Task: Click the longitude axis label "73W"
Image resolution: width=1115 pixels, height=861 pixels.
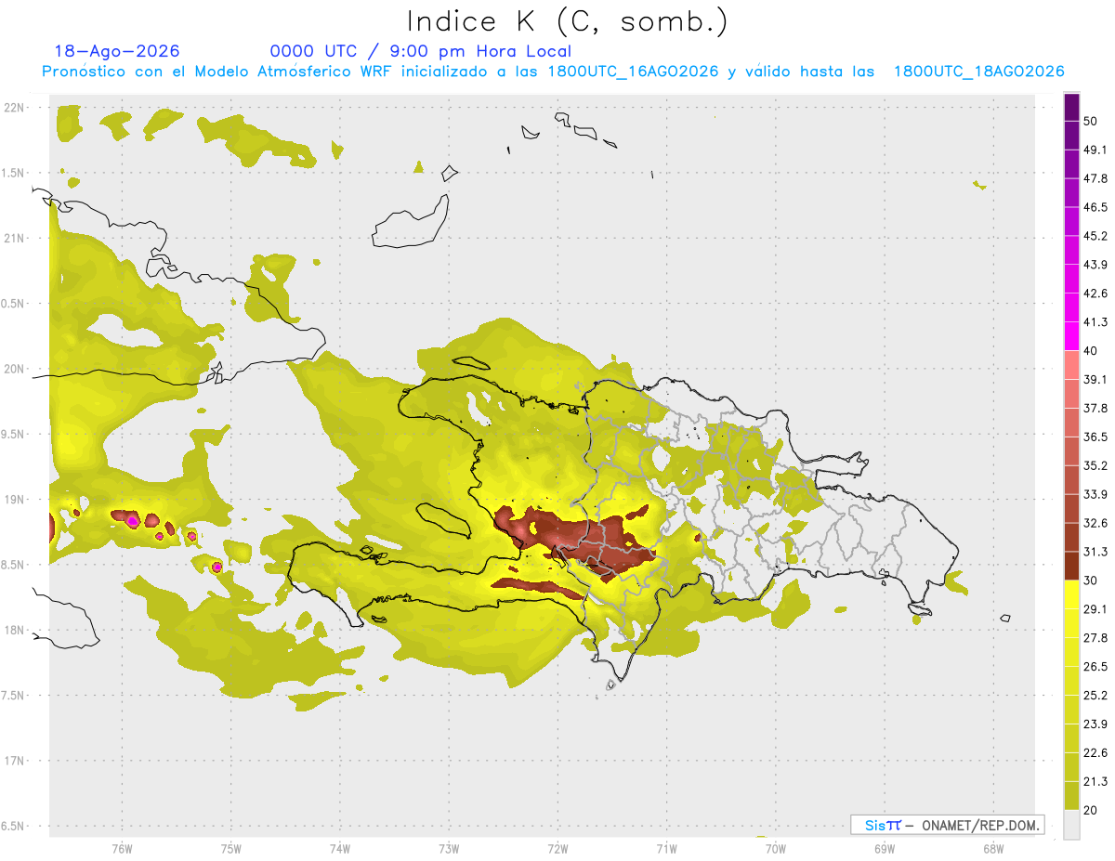Action: (449, 848)
